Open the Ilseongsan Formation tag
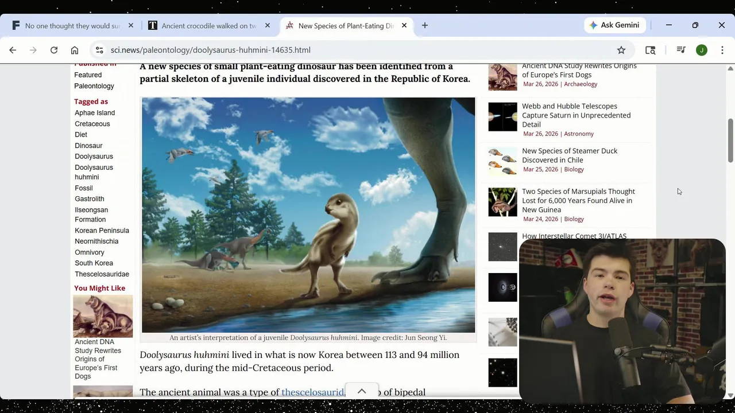The image size is (735, 413). pos(91,215)
